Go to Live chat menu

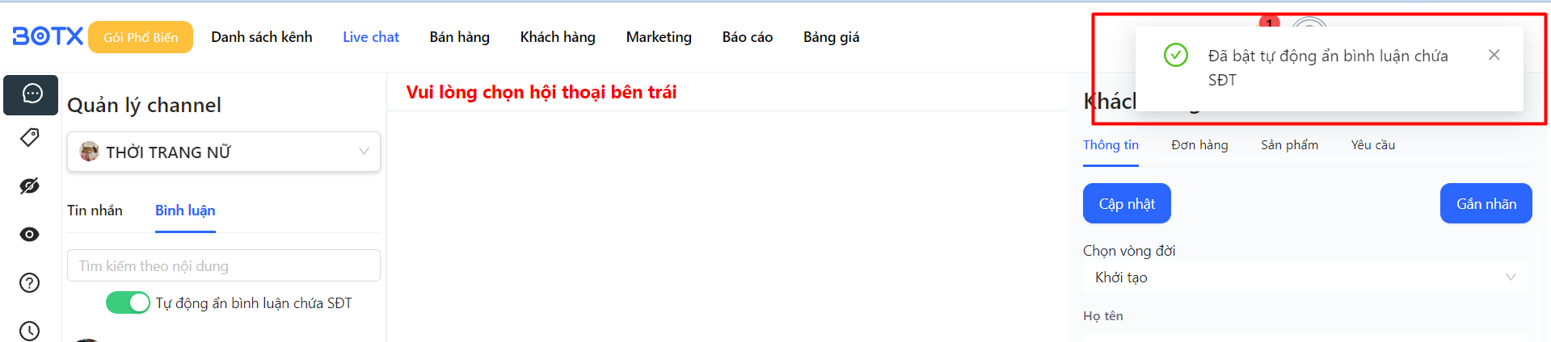tap(371, 37)
